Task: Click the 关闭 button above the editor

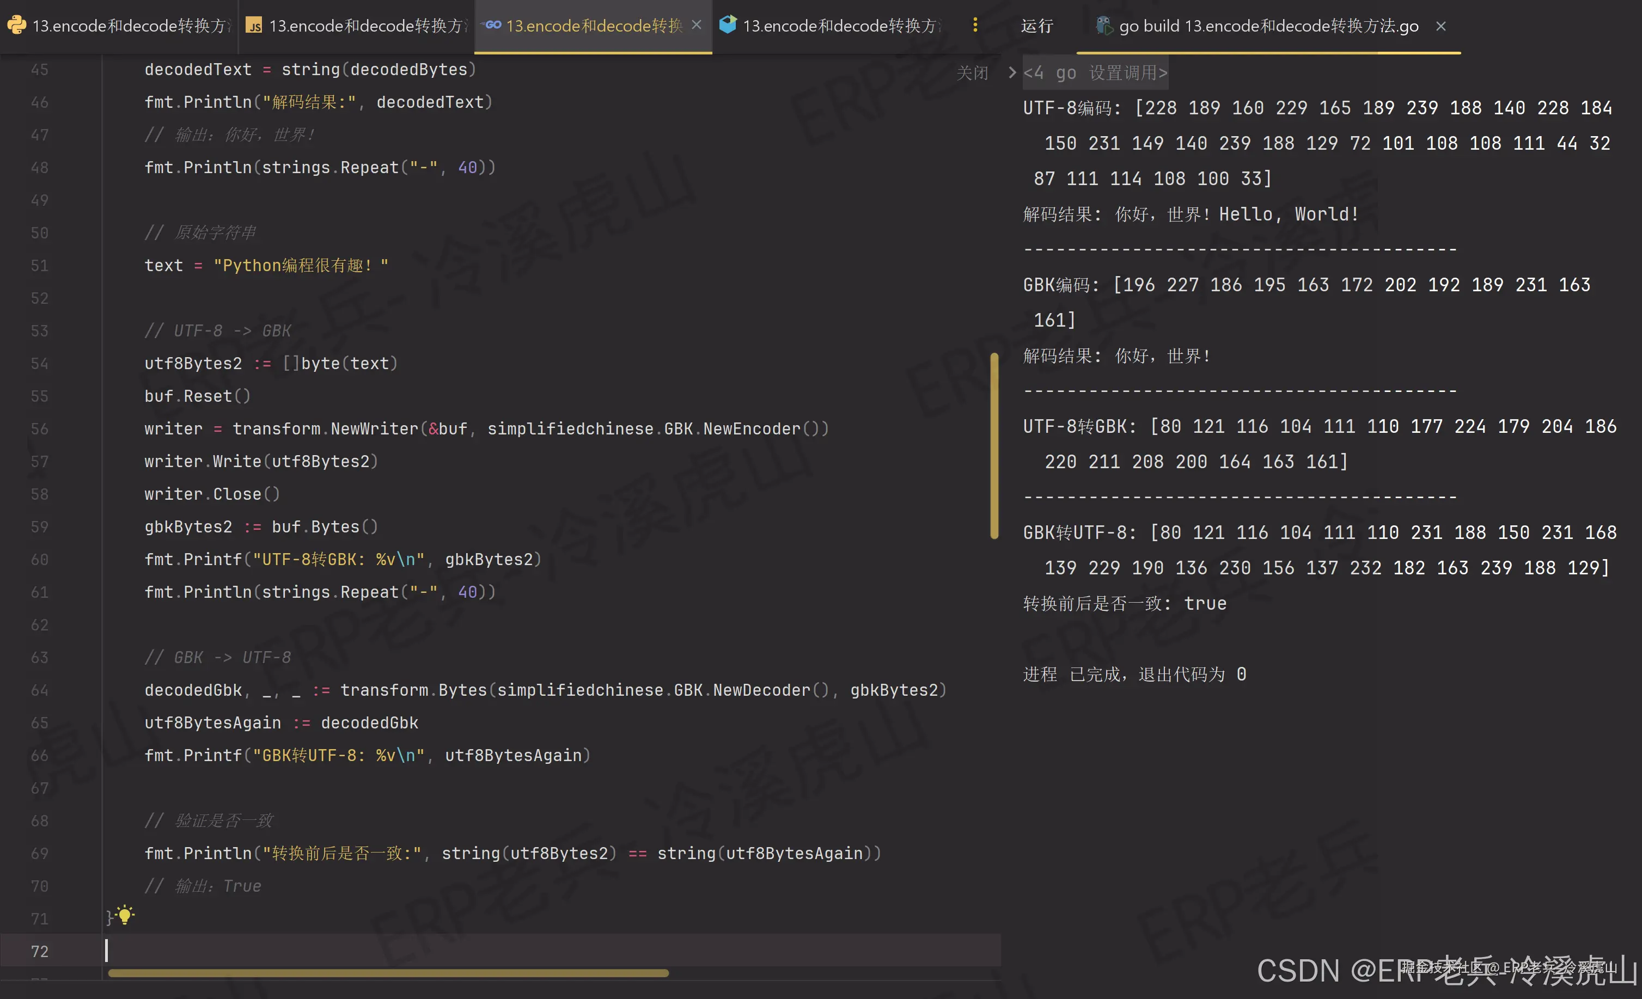Action: pyautogui.click(x=972, y=72)
